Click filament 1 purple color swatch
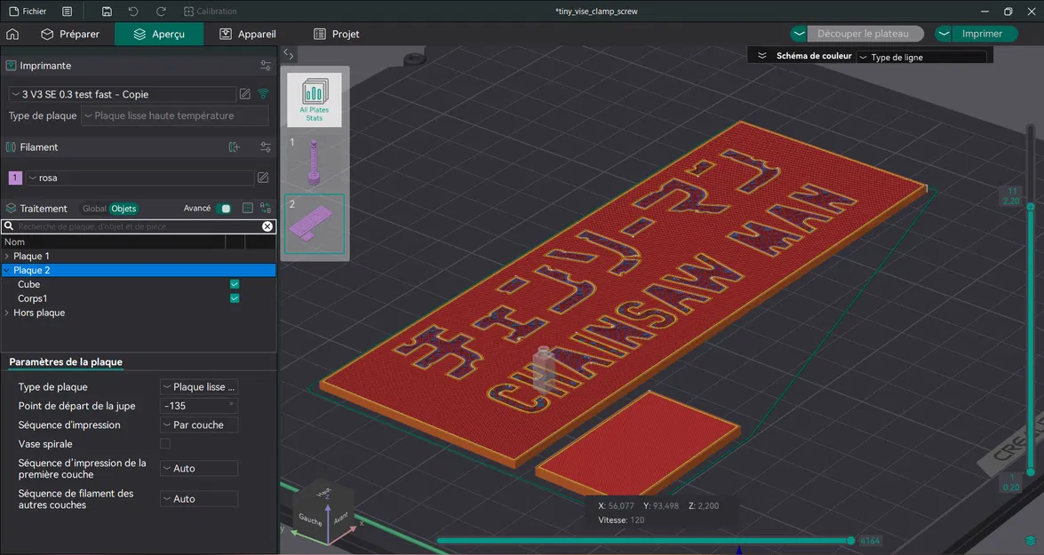The image size is (1044, 555). [x=14, y=178]
